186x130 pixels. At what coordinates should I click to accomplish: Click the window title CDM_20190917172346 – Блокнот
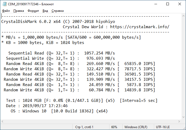coord(31,4)
